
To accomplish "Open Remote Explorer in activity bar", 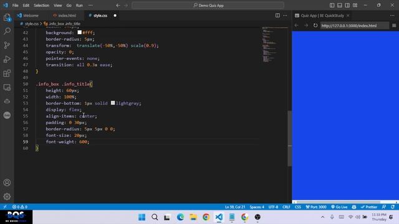I will tap(7, 87).
